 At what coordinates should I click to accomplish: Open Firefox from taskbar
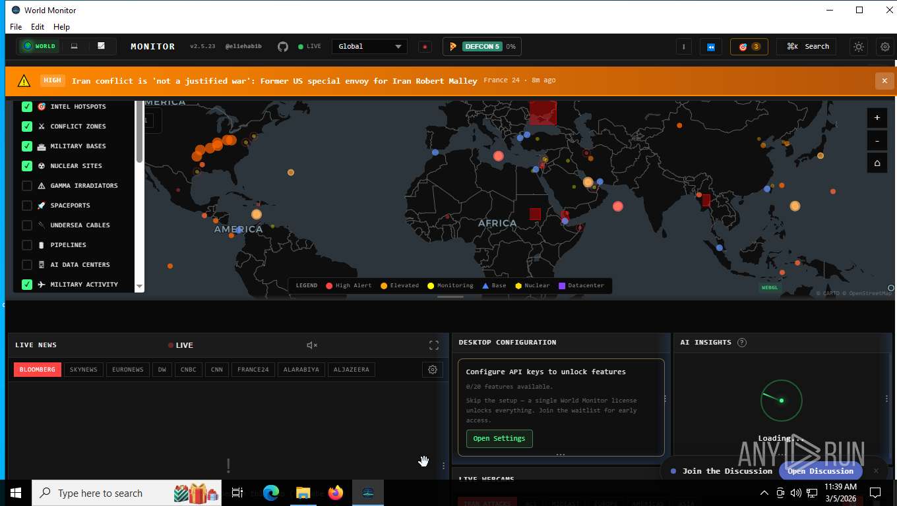[x=336, y=493]
